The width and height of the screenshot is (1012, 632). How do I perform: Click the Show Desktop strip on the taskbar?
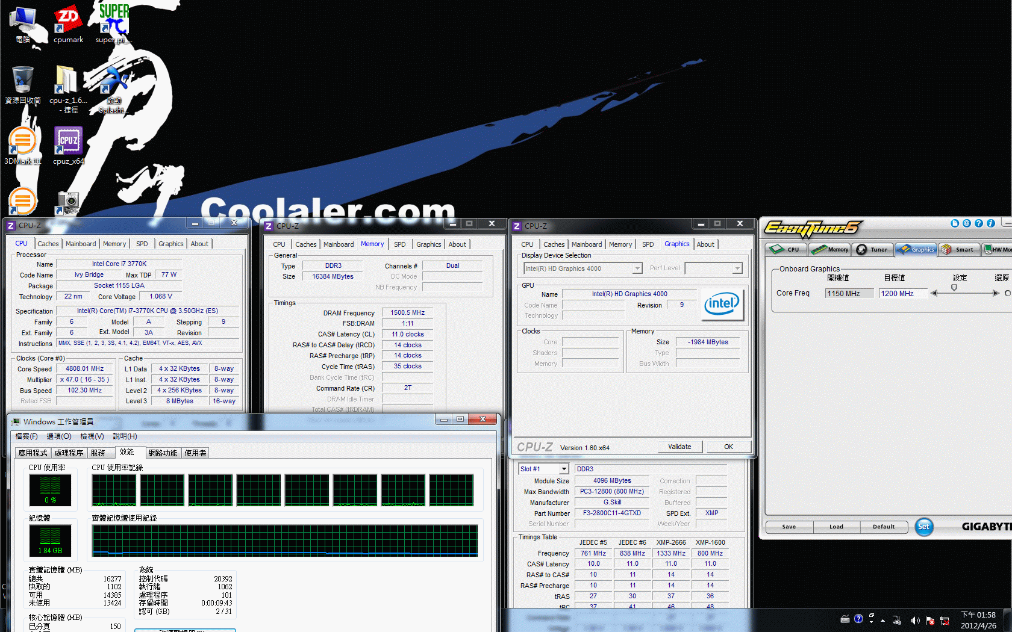1008,621
